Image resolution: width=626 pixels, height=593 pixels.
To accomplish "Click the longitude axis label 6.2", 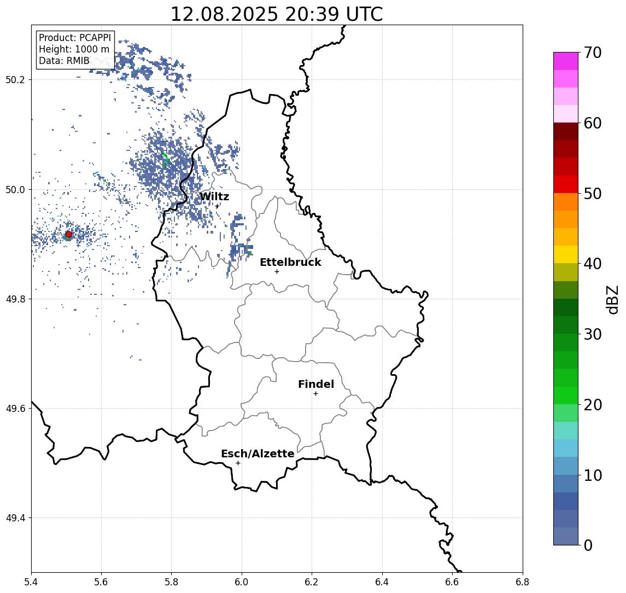I will (x=312, y=582).
